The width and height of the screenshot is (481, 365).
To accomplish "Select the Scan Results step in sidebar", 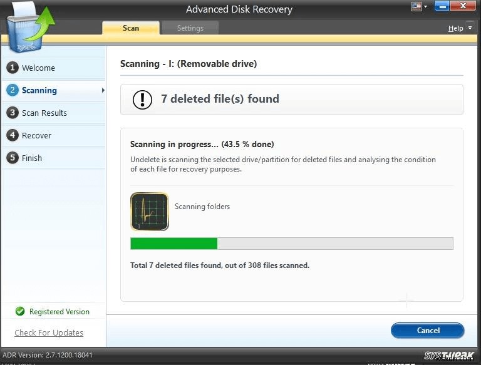I will coord(54,113).
